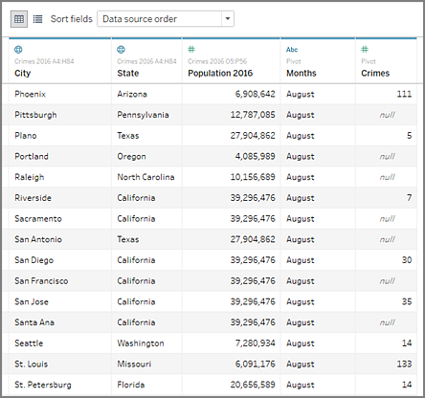The image size is (425, 398).
Task: Click the globe geographic icon above State
Action: point(121,50)
